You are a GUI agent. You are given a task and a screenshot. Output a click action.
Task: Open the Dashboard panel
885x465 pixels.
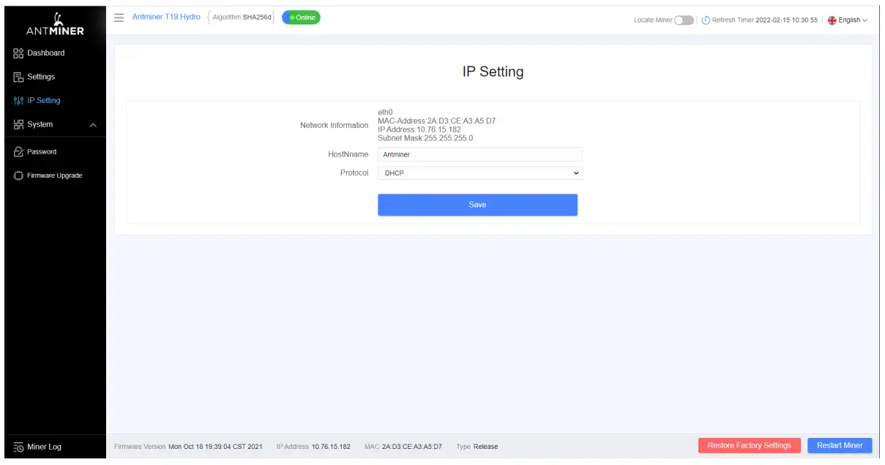[x=45, y=53]
